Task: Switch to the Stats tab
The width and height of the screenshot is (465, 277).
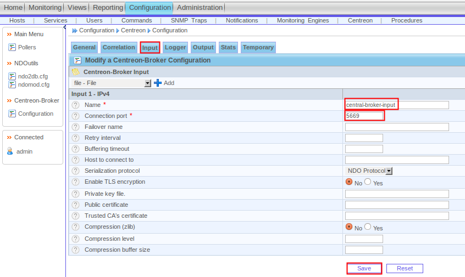Action: (x=228, y=47)
